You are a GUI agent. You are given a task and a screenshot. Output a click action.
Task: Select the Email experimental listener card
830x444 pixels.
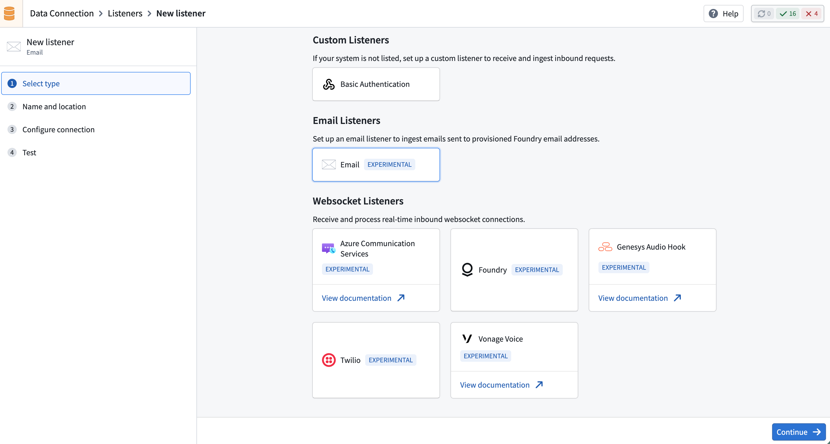click(376, 164)
